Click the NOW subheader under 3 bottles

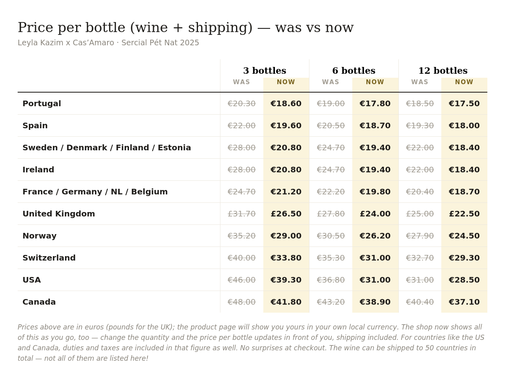click(x=286, y=82)
